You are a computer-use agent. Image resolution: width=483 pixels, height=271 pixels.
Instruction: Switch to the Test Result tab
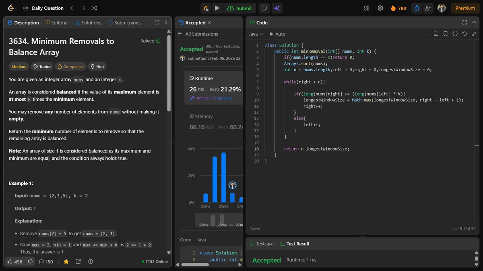(x=295, y=244)
